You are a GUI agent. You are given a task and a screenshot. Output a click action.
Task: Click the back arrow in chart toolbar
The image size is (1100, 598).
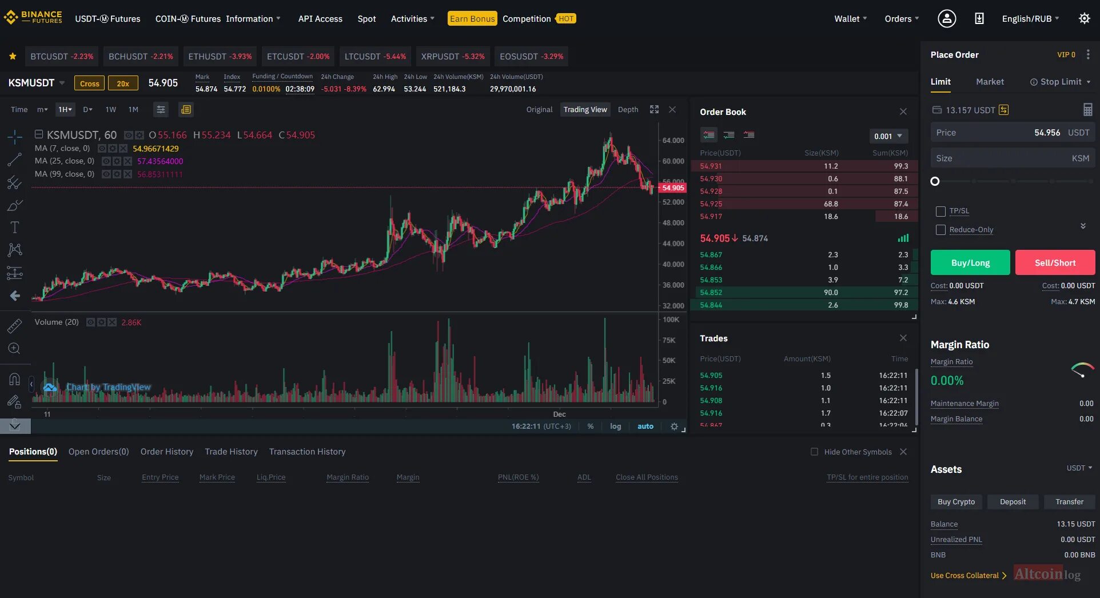point(15,296)
